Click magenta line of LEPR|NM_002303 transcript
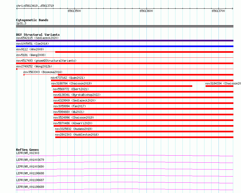Viewport: 241px width, 193px height. click(x=125, y=155)
